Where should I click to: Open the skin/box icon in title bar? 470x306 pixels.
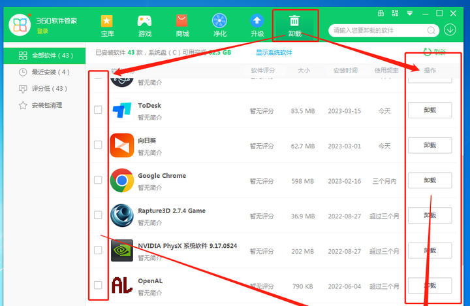(381, 13)
